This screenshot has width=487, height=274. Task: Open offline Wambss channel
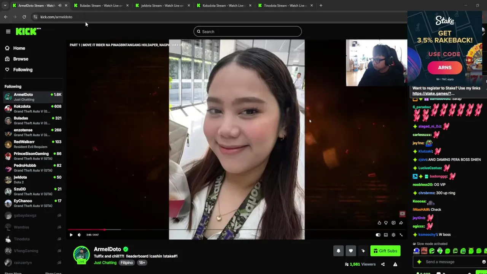[33, 227]
